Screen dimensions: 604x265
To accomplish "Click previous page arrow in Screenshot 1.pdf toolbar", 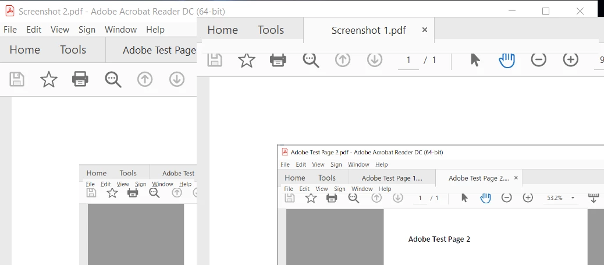I will pos(343,60).
